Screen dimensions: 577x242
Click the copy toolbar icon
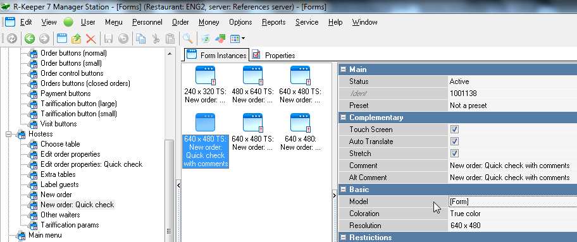coord(140,39)
